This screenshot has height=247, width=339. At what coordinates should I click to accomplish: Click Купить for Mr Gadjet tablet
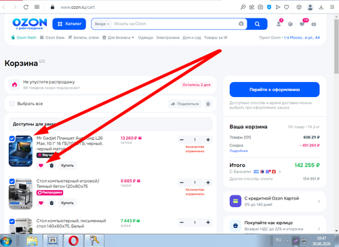(x=67, y=166)
